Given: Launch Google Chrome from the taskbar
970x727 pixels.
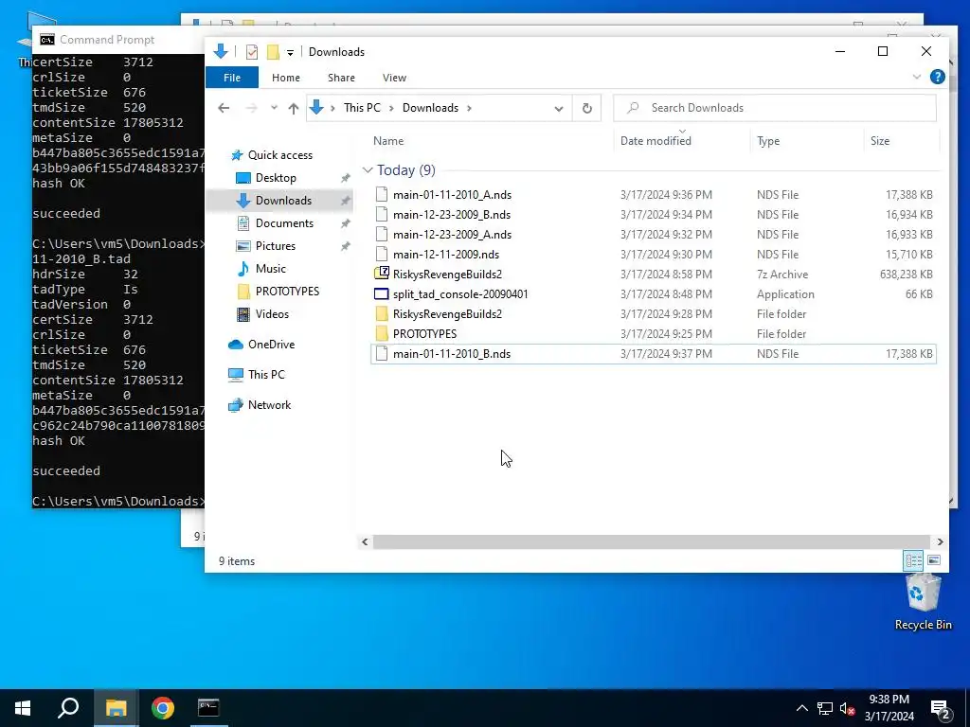Looking at the screenshot, I should coord(163,708).
